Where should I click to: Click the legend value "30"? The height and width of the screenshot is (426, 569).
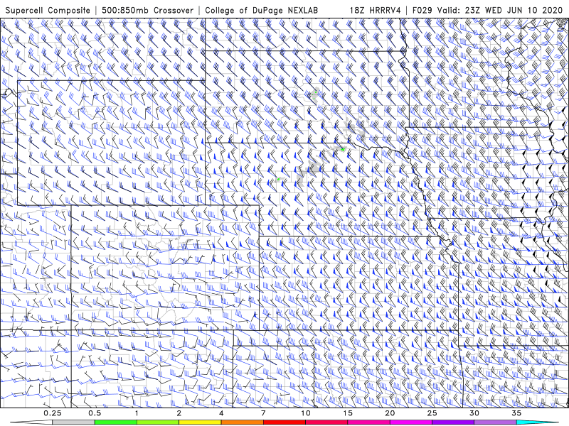coord(474,413)
